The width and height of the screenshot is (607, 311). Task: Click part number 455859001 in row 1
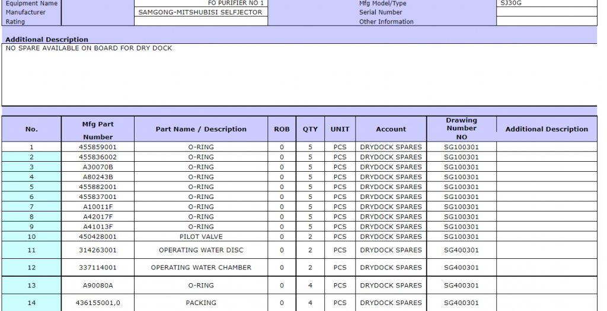[98, 147]
